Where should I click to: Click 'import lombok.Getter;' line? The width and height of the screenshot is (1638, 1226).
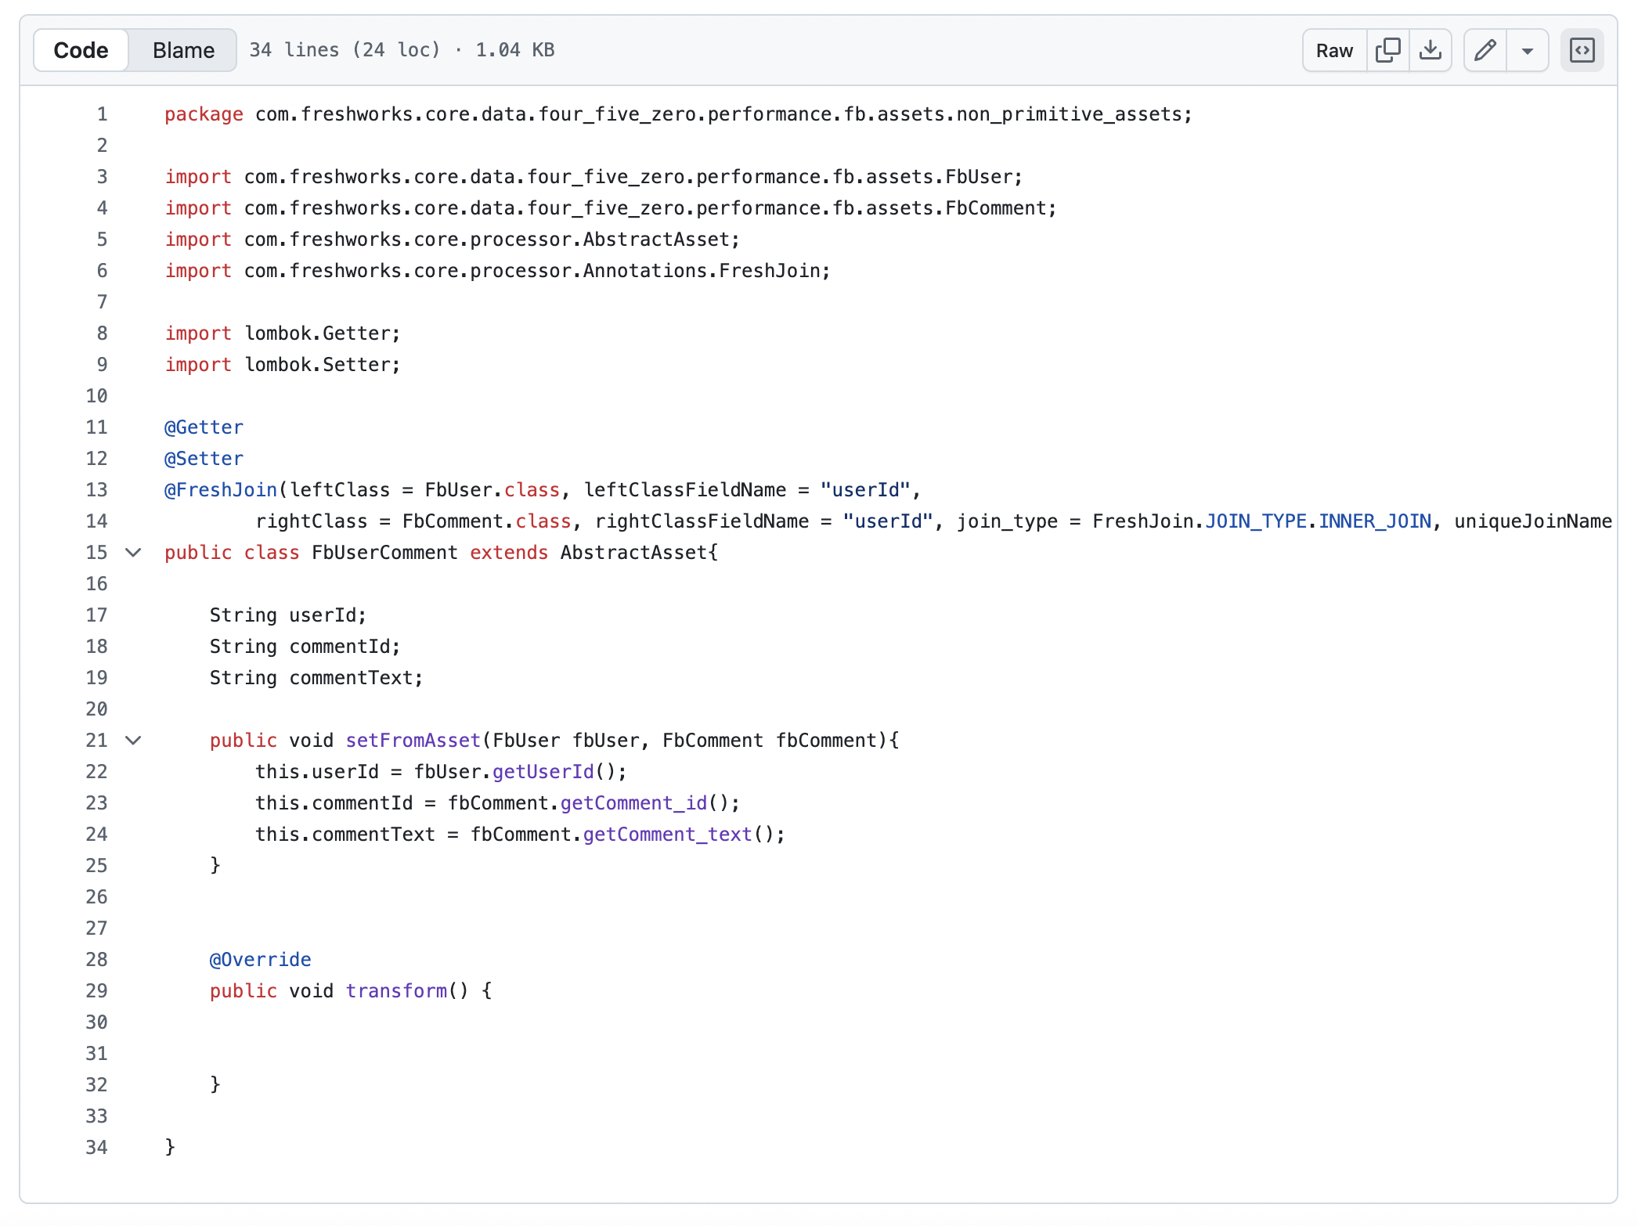click(x=283, y=334)
